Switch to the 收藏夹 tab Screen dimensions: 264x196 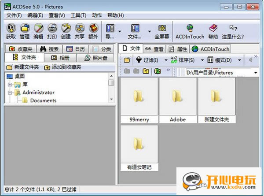(x=20, y=49)
